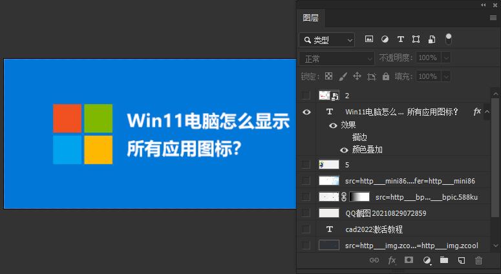Show layer 2 via visibility box

coord(306,95)
